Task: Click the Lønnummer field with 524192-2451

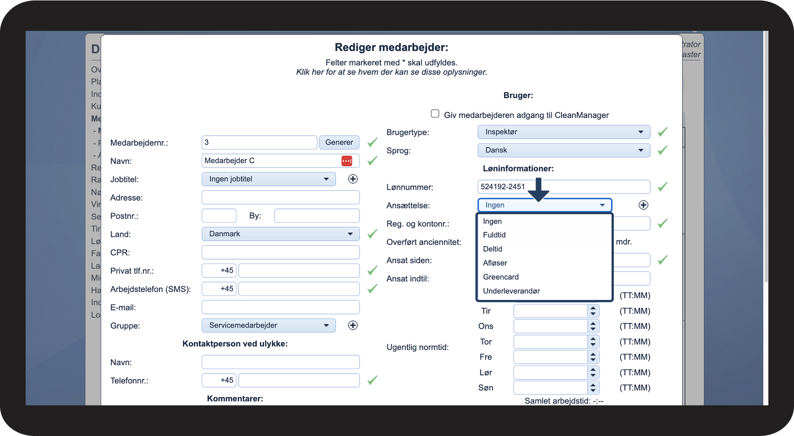Action: pyautogui.click(x=564, y=187)
